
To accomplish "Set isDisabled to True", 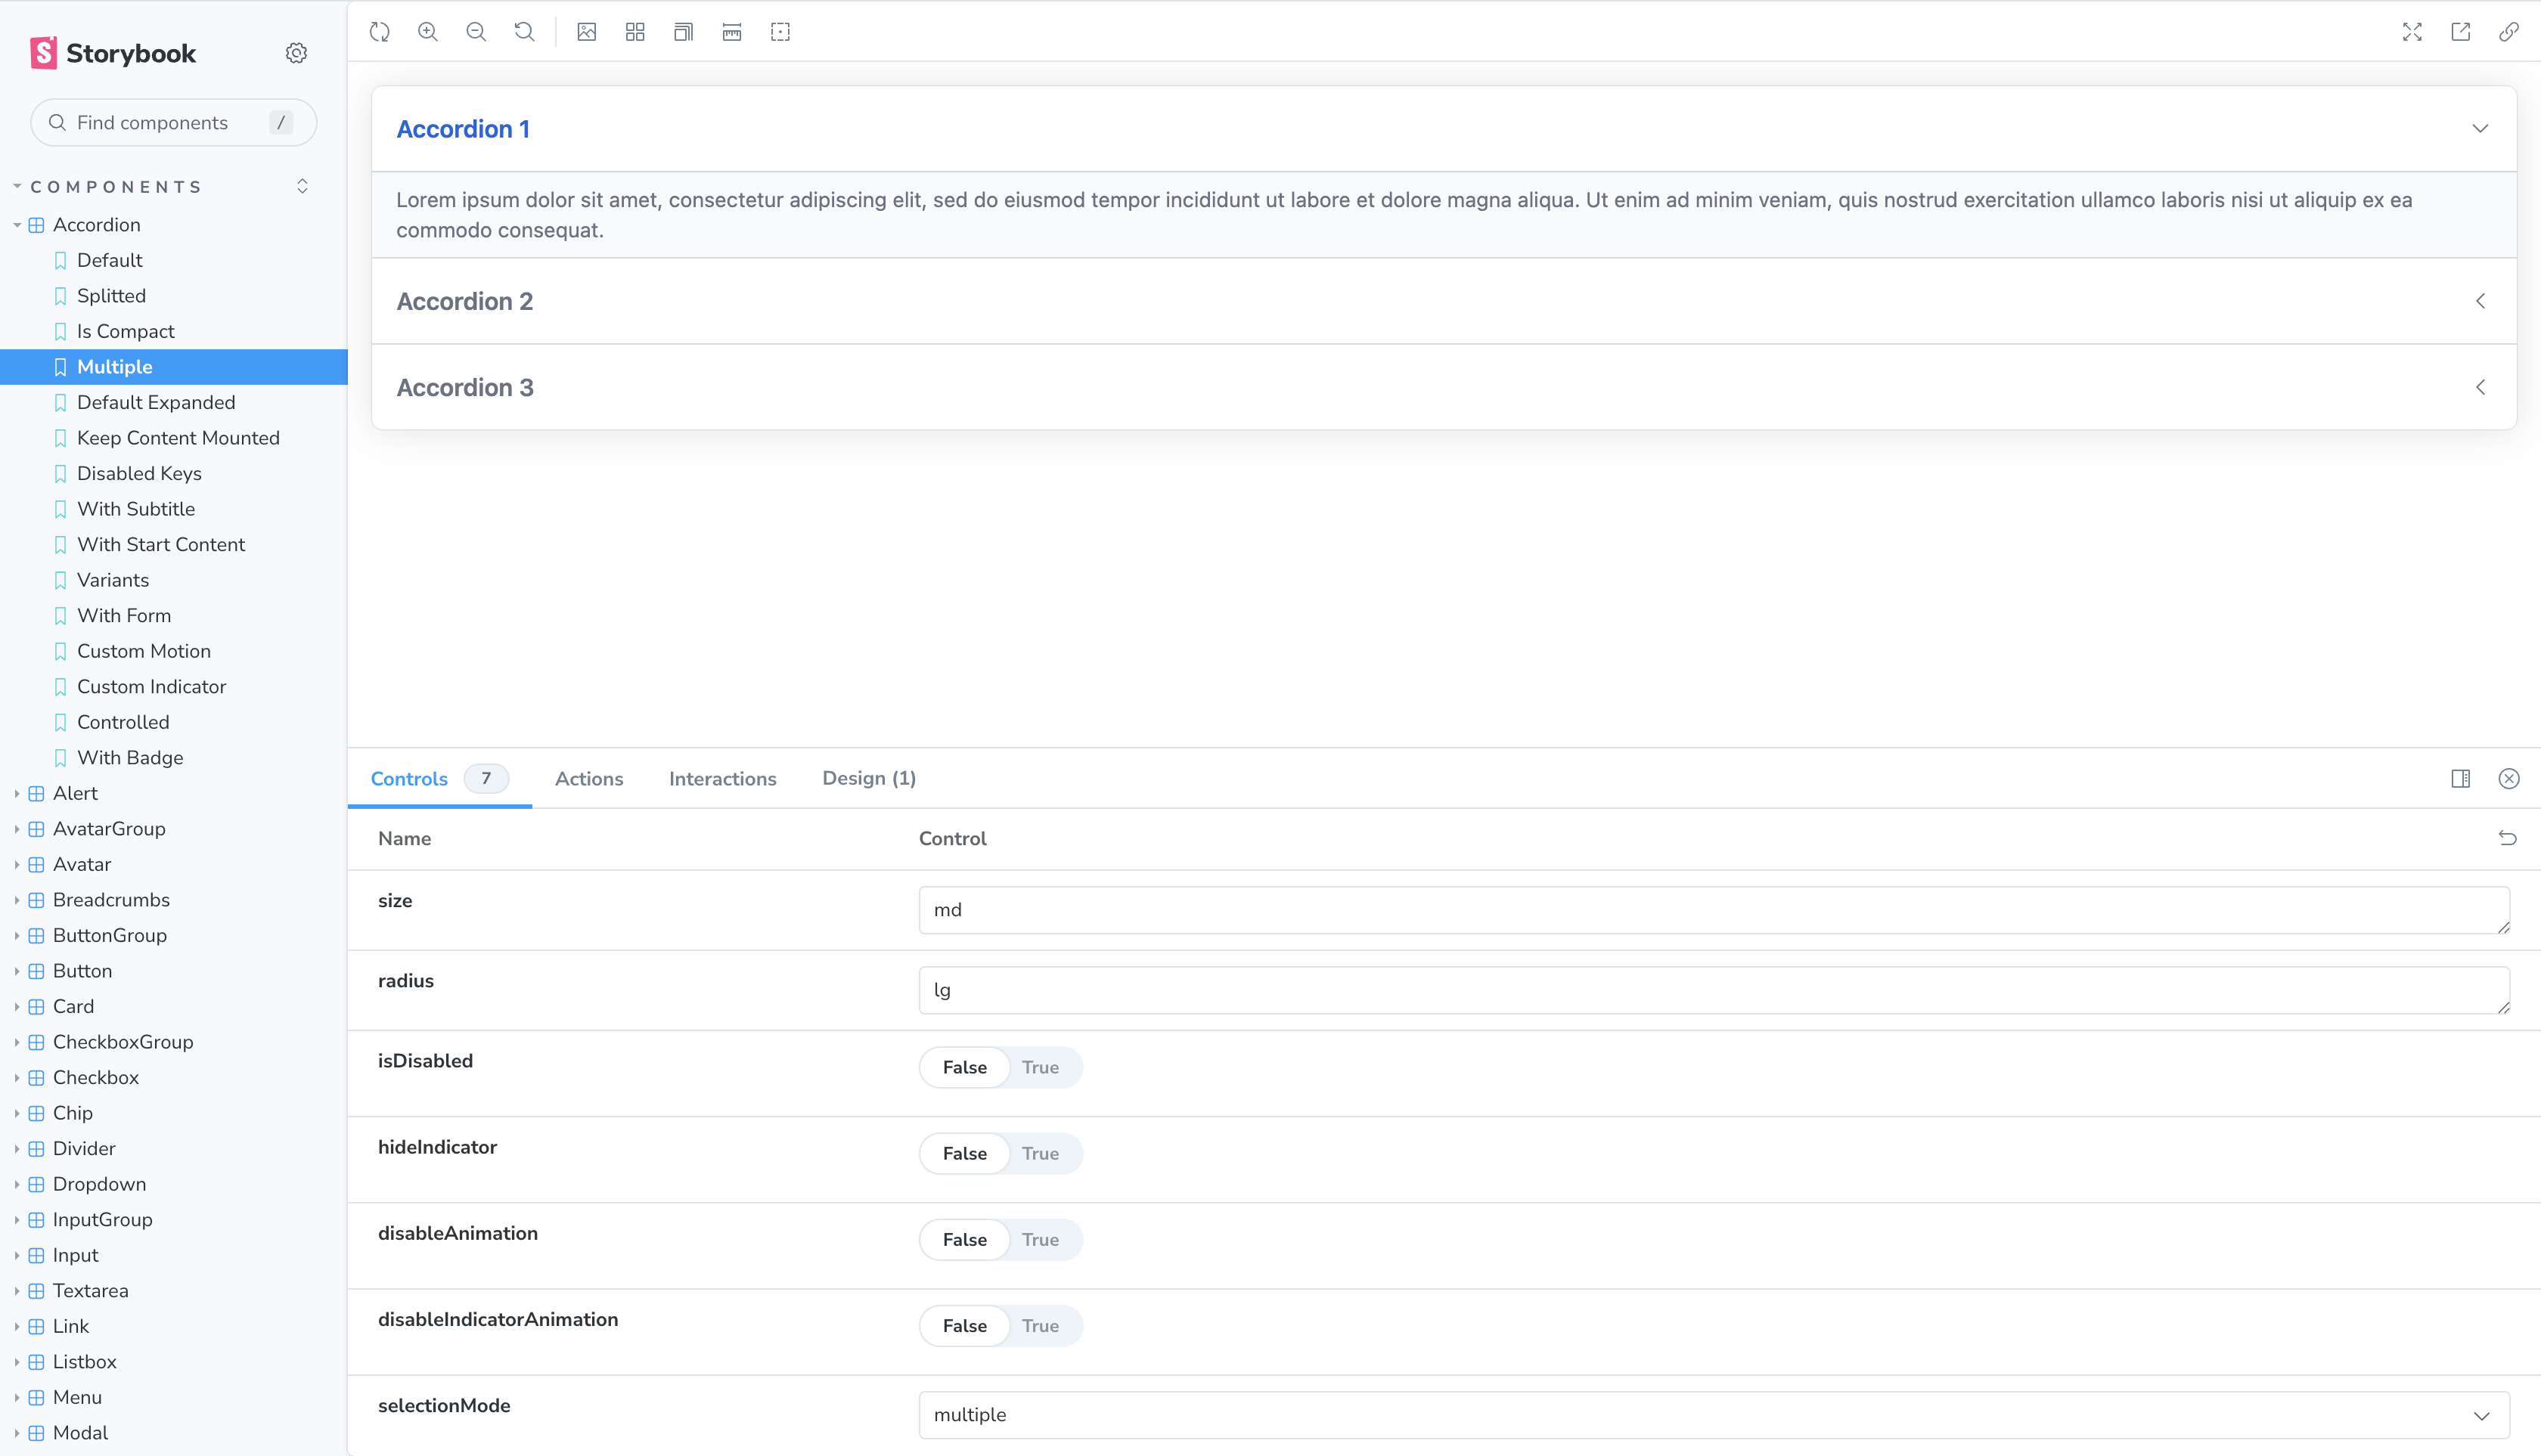I will (1041, 1067).
